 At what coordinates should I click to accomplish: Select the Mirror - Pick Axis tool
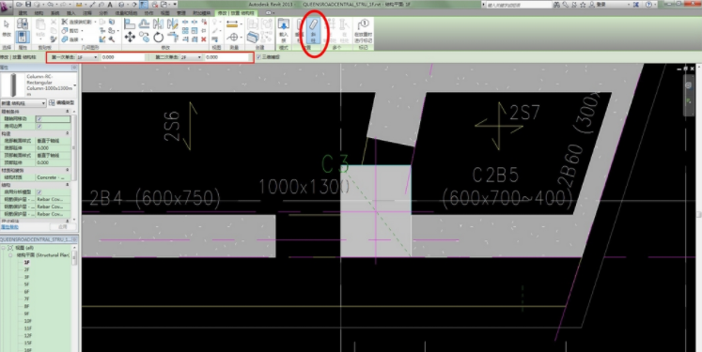pos(159,23)
